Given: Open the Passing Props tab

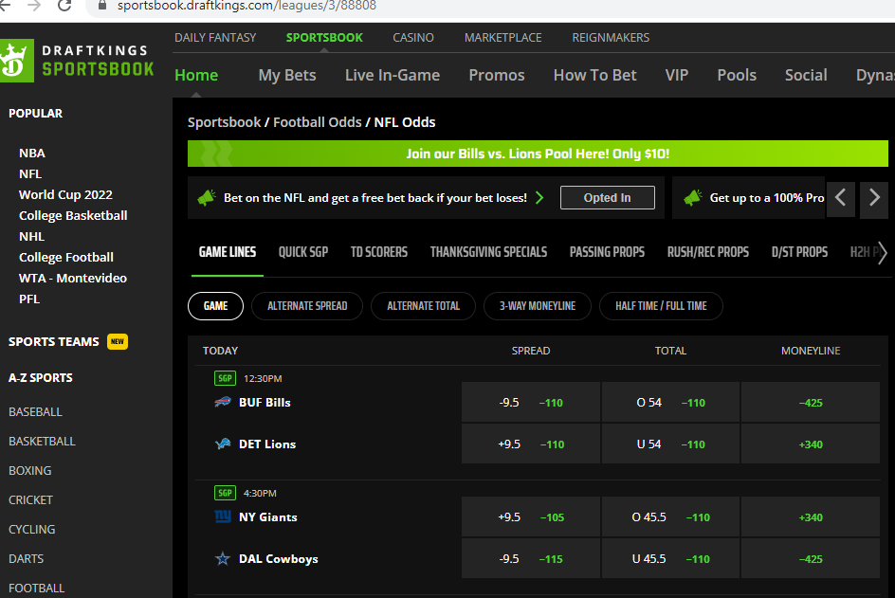Looking at the screenshot, I should click(x=607, y=252).
